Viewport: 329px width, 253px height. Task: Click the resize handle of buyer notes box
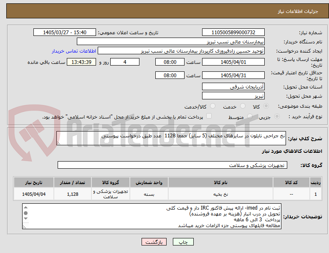point(25,227)
